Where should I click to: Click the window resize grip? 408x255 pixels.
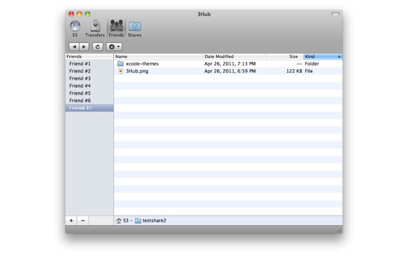339,230
